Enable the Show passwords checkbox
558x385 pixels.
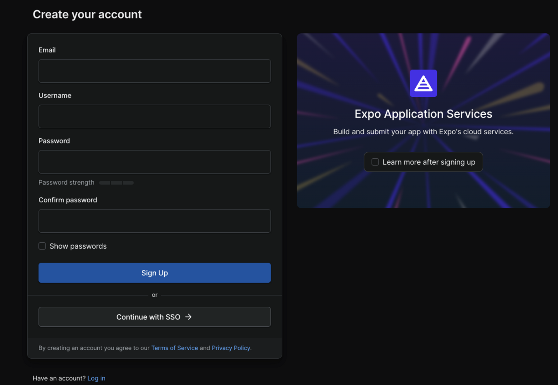tap(42, 246)
